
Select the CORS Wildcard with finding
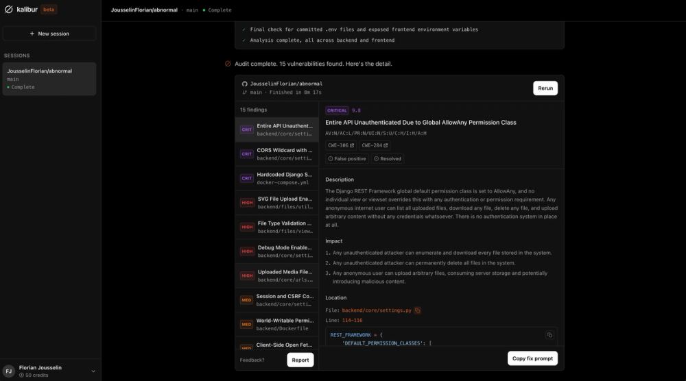pyautogui.click(x=277, y=153)
